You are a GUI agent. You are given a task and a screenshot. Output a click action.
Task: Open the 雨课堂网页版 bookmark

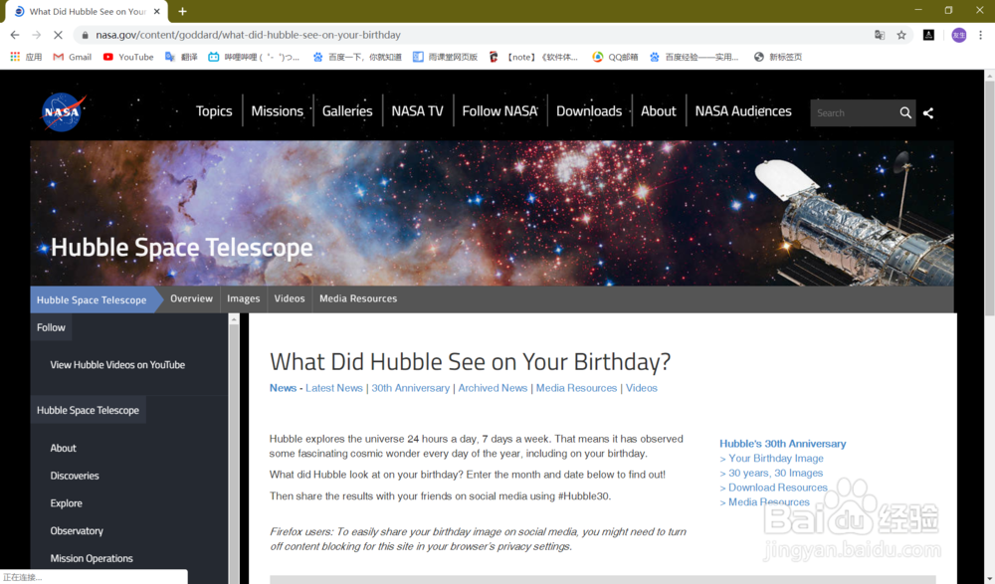pyautogui.click(x=445, y=57)
